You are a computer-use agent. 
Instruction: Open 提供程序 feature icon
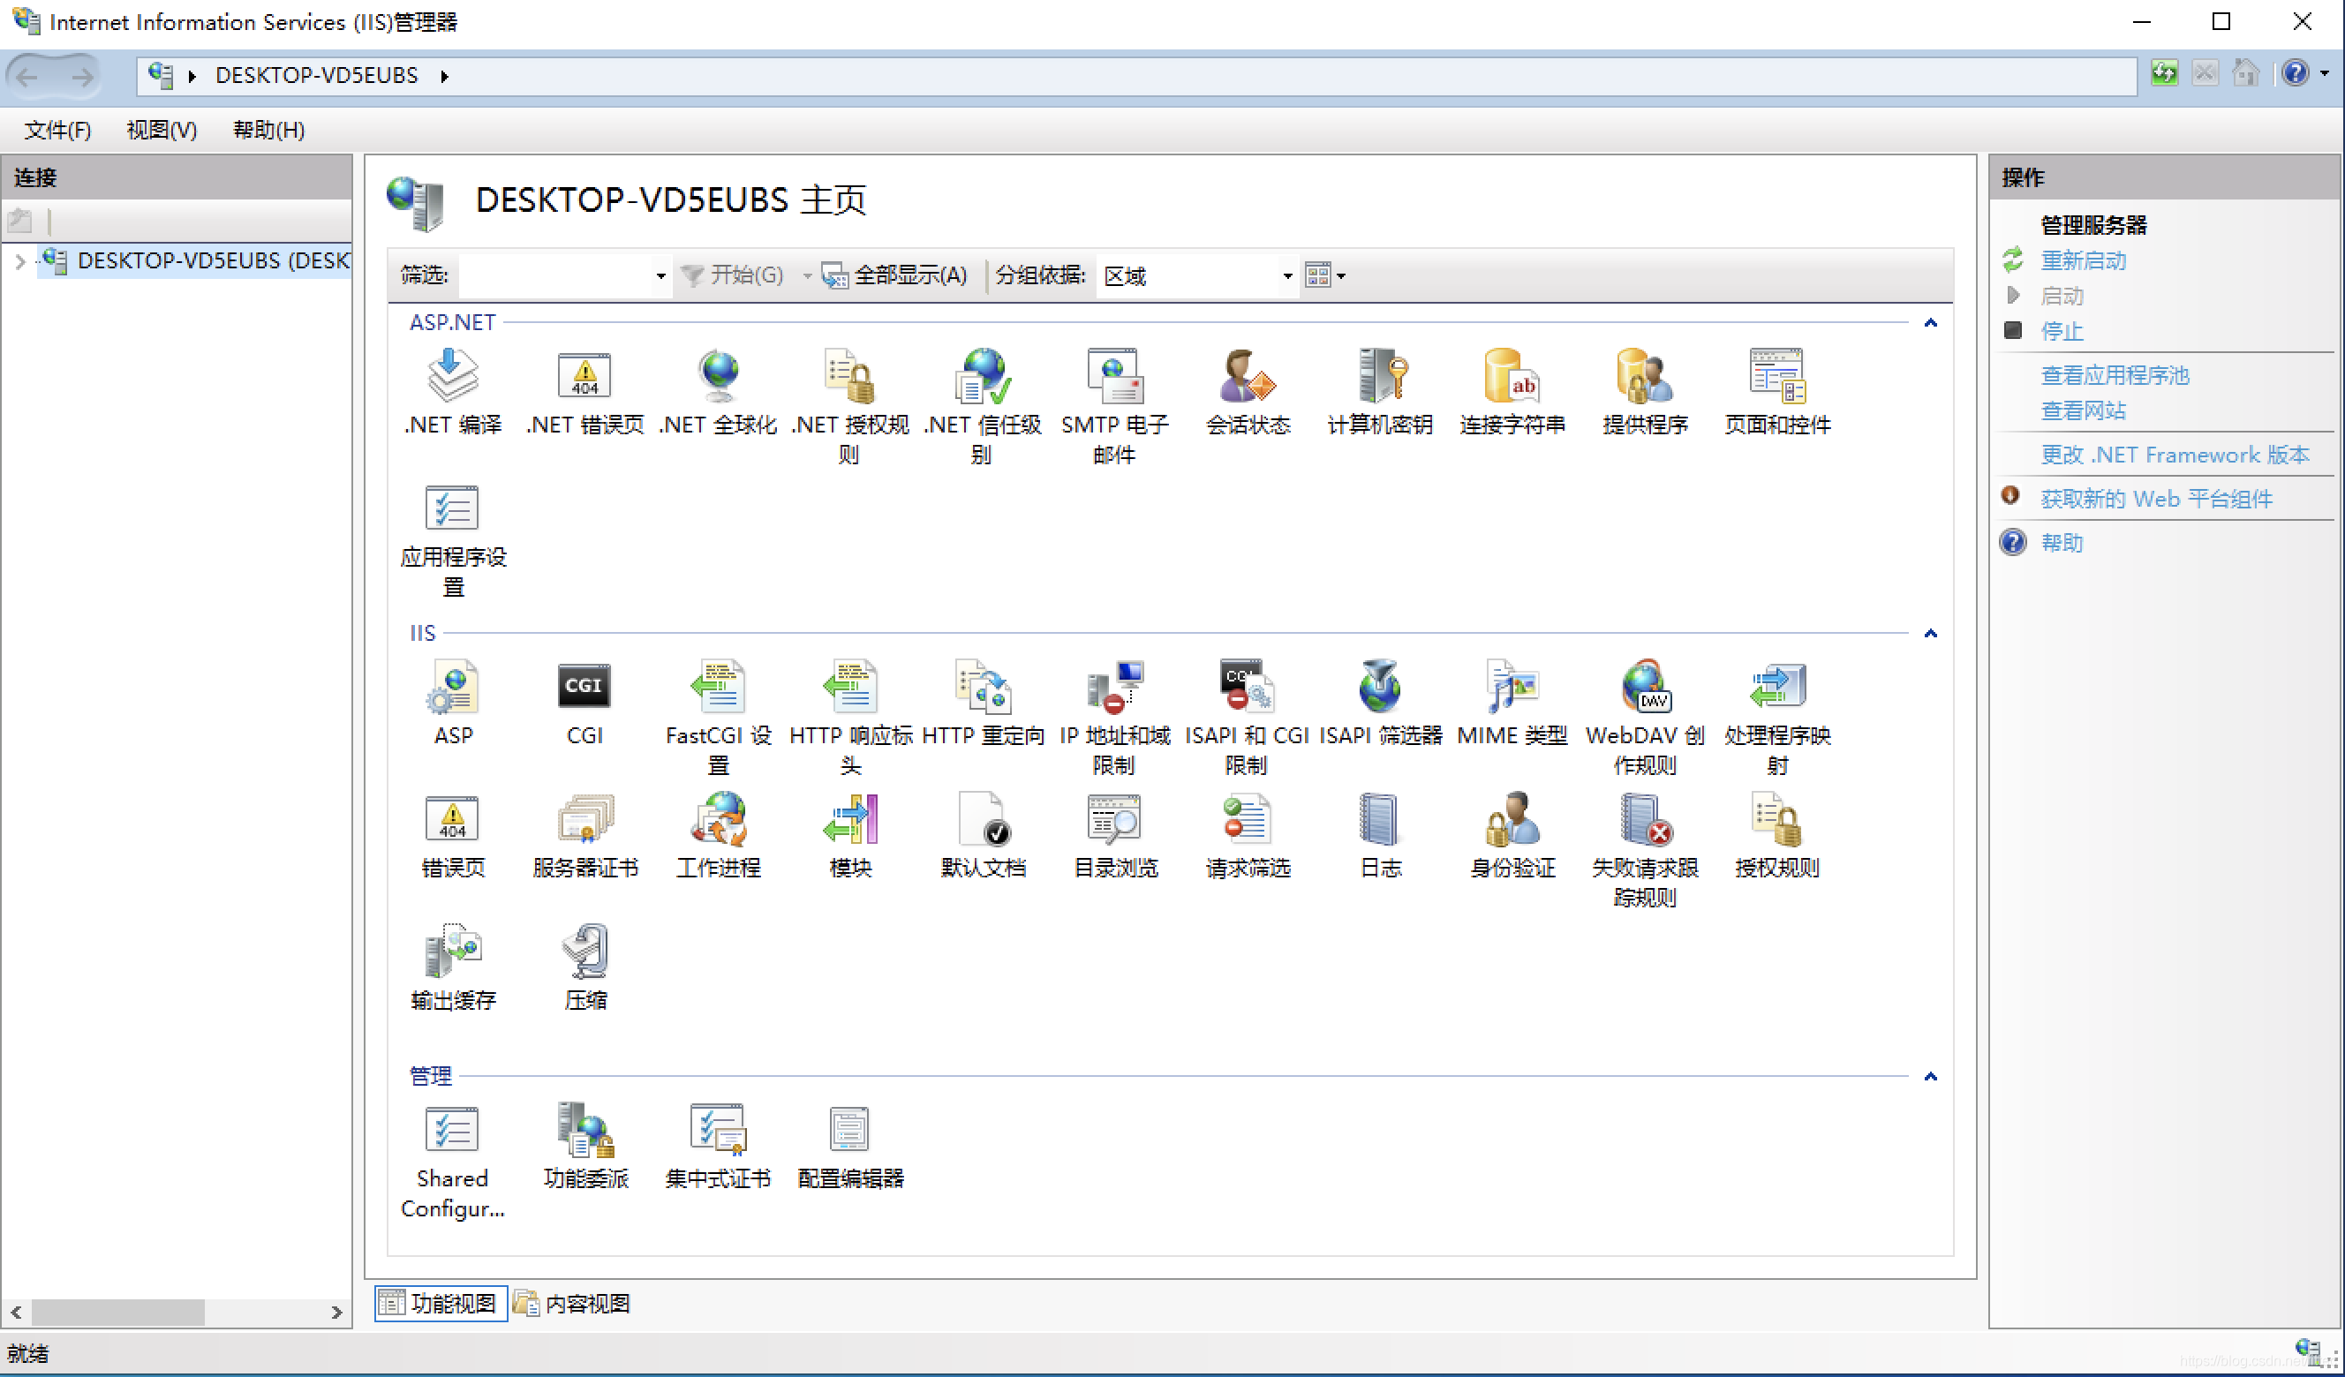(1644, 375)
